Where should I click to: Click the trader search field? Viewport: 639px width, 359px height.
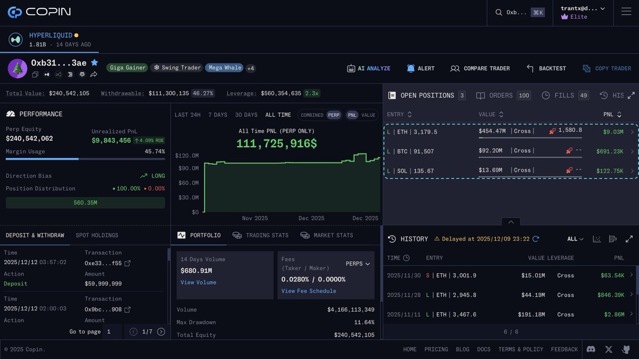click(x=519, y=12)
